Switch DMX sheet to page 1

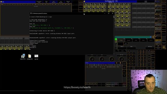pyautogui.click(x=6, y=4)
